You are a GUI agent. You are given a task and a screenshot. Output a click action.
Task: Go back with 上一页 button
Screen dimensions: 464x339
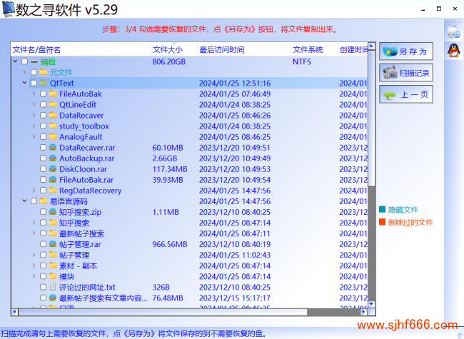406,94
